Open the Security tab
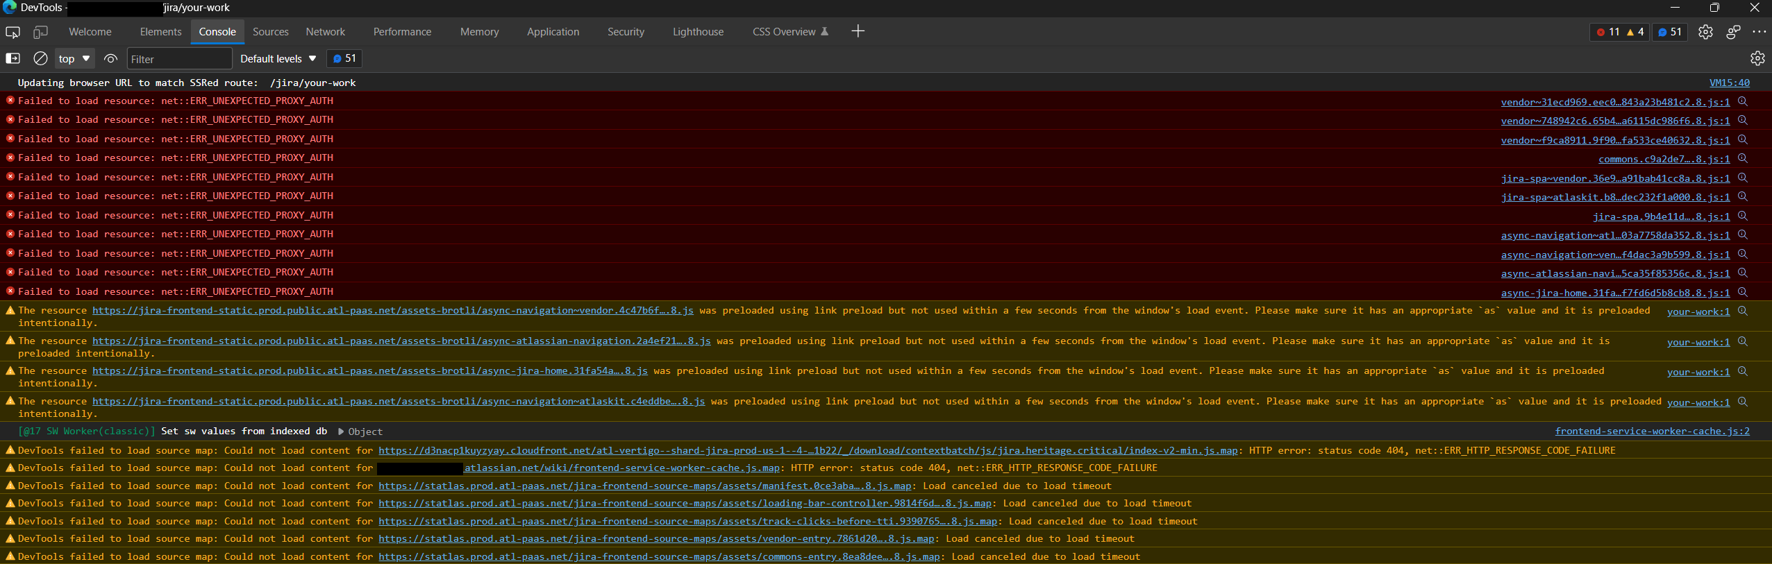Image resolution: width=1772 pixels, height=564 pixels. coord(626,32)
